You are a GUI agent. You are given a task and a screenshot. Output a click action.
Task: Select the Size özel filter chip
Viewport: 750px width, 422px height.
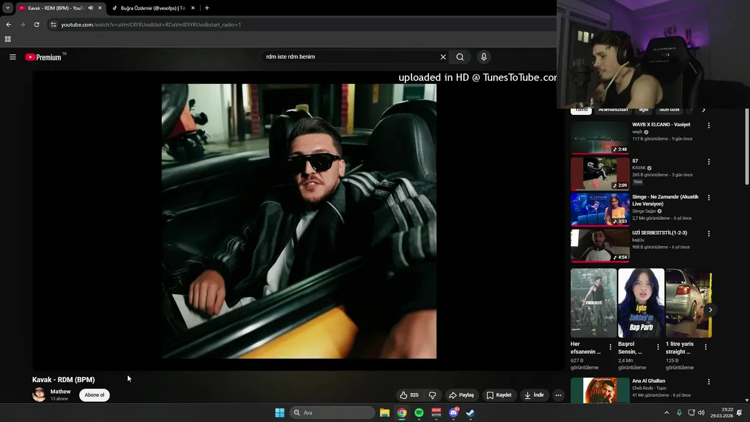[669, 110]
